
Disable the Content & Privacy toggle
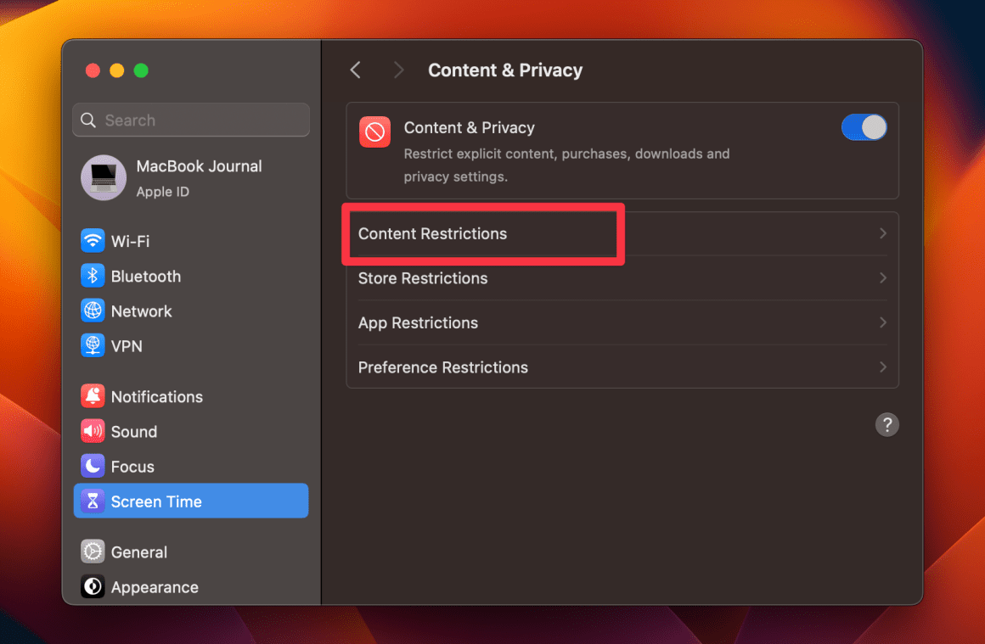pos(864,127)
